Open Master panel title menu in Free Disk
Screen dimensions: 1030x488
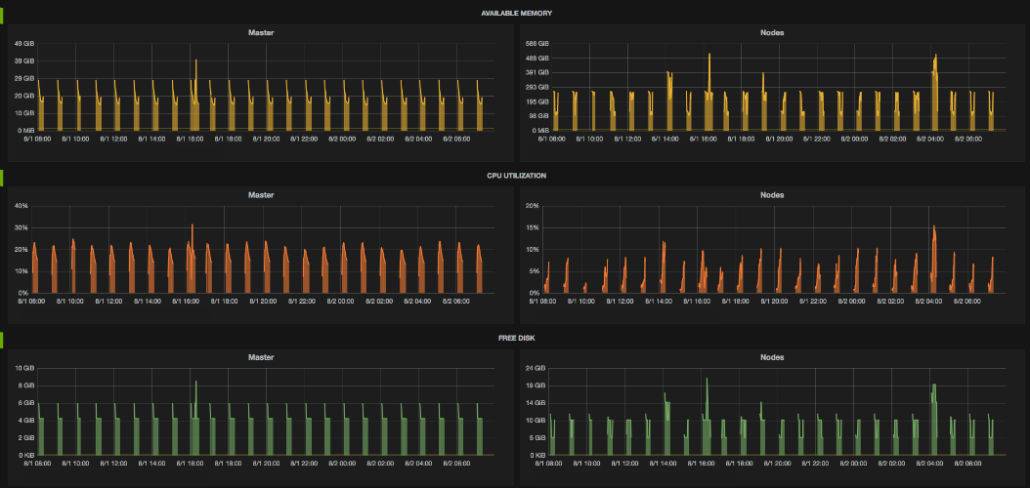(x=261, y=357)
